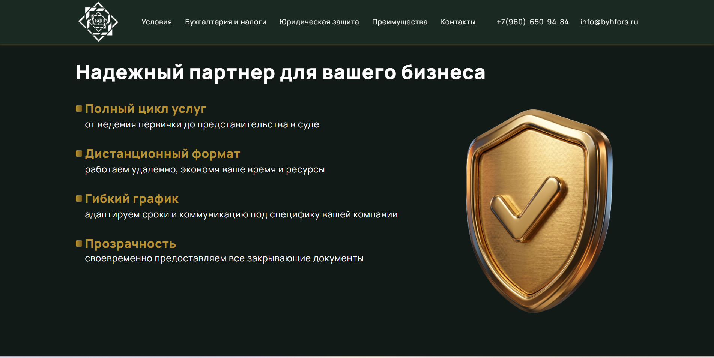Viewport: 714px width, 358px height.
Task: Click the diamond-shaped company logo
Action: tap(98, 22)
